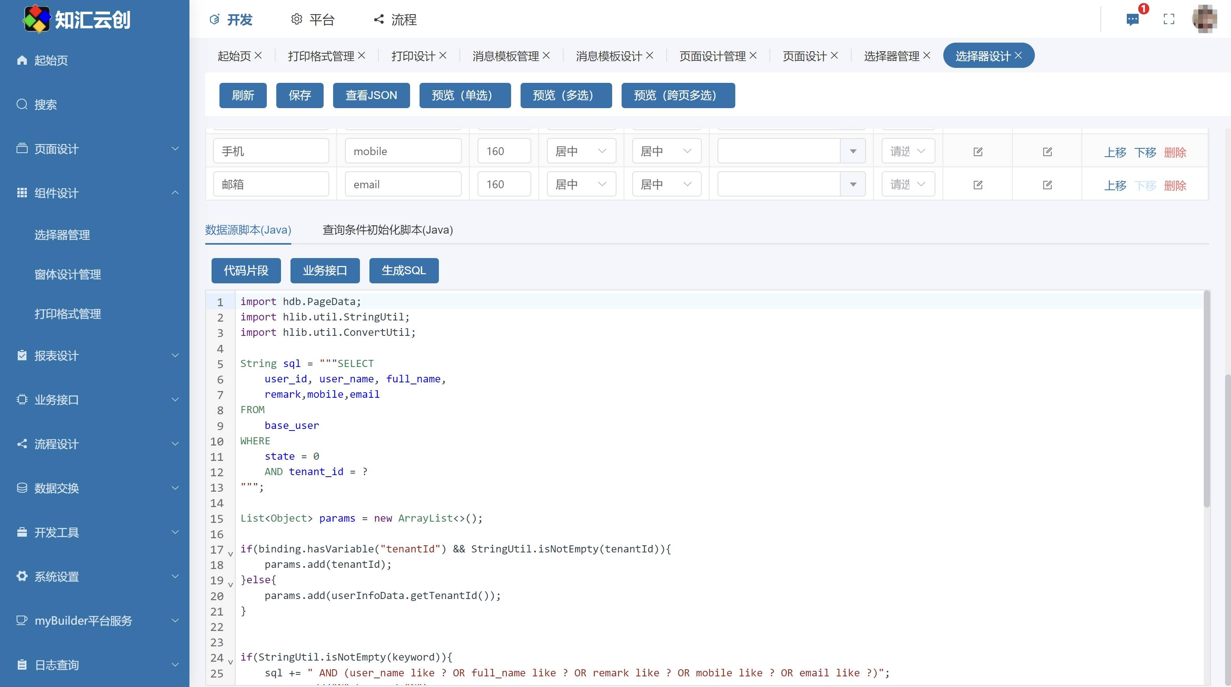Click the 生成SQL button
Screen dimensions: 1231x687
[403, 270]
